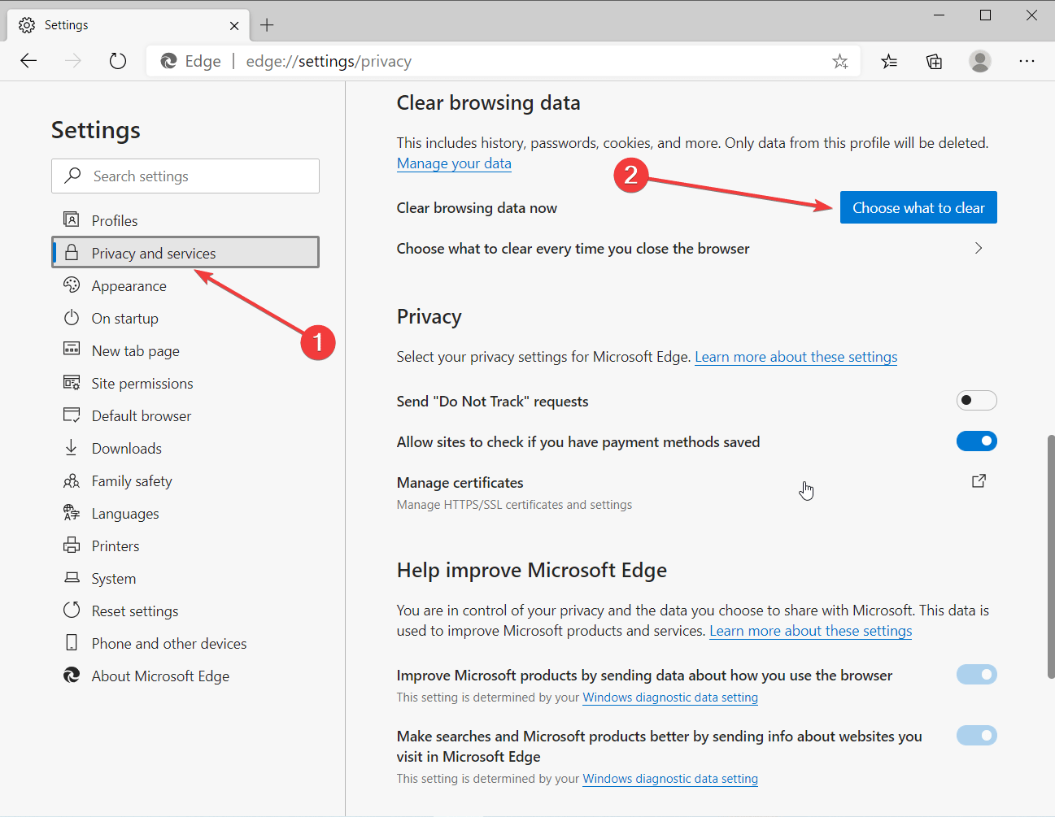Open the Privacy Learn more about these settings link
Viewport: 1055px width, 817px height.
tap(796, 357)
